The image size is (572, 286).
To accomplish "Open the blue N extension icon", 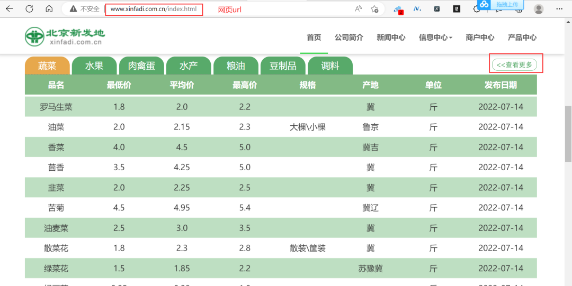I will pos(417,9).
